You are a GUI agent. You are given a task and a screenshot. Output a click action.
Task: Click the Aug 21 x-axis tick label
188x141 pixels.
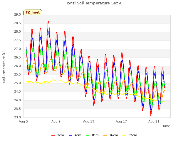tap(154, 121)
